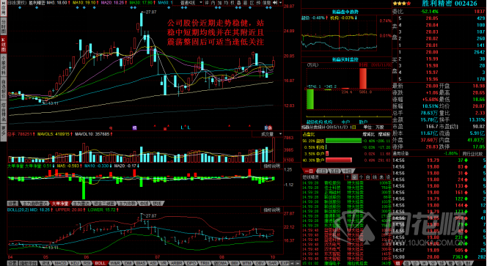
Task: Open the 成交量 volume indicator dropdown
Action: point(268,134)
